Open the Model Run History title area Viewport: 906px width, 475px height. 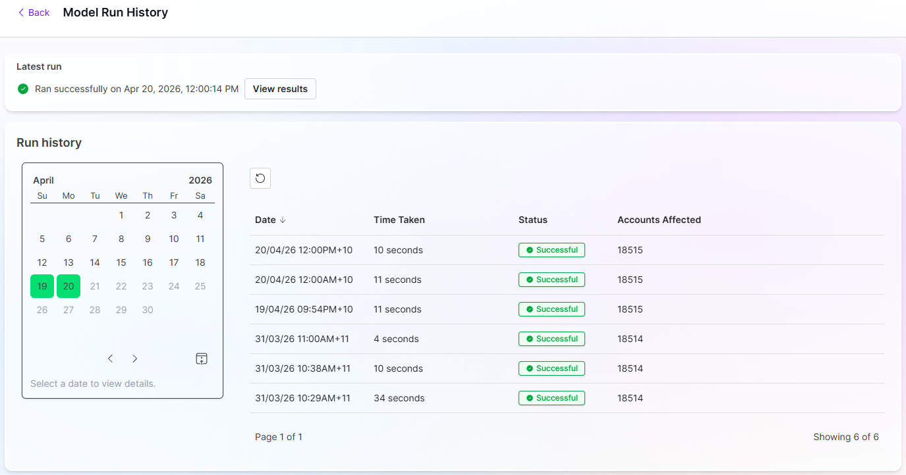point(115,12)
